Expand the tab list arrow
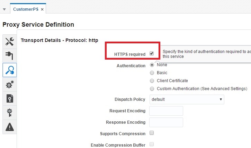The height and width of the screenshot is (148, 251). point(4,9)
